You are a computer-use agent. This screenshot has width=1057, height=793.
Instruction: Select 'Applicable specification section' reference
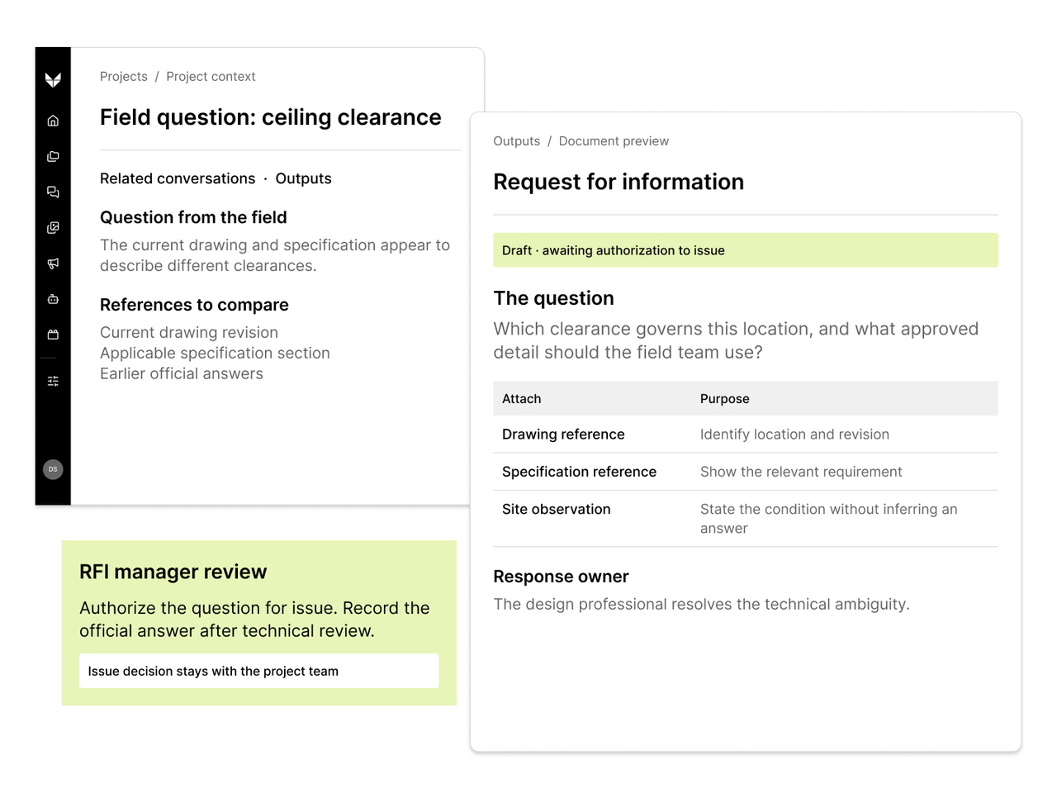[x=215, y=354]
